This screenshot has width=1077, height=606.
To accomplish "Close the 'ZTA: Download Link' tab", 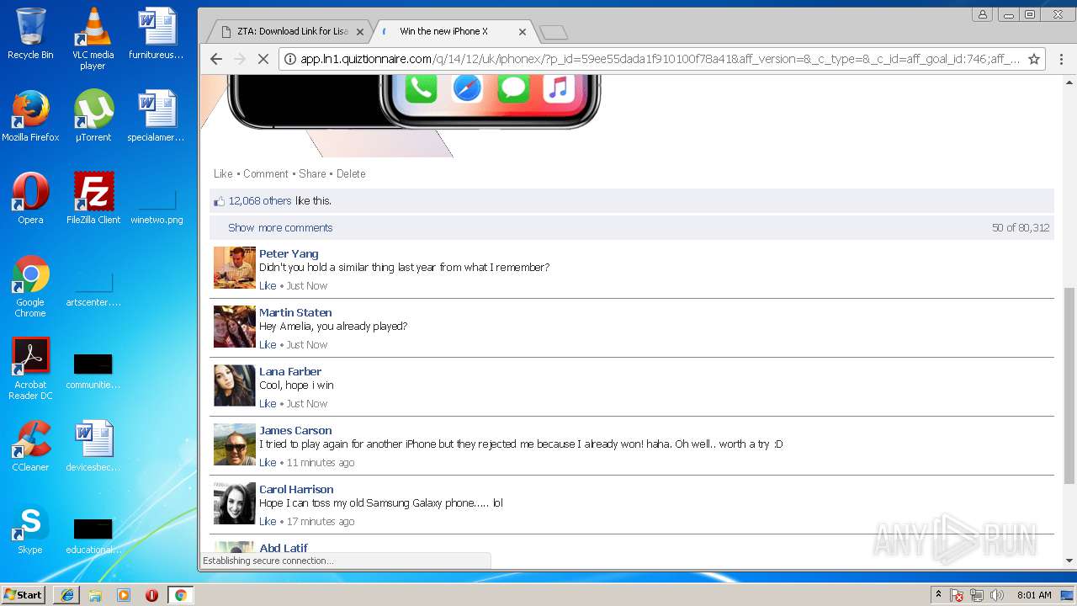I will point(360,32).
